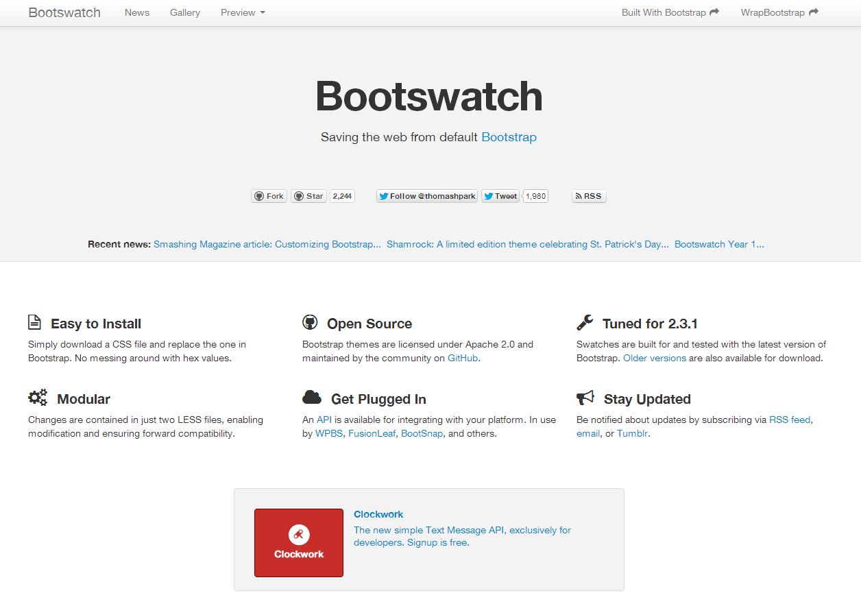Click the Get Plugged In heading
This screenshot has width=861, height=606.
(x=378, y=399)
